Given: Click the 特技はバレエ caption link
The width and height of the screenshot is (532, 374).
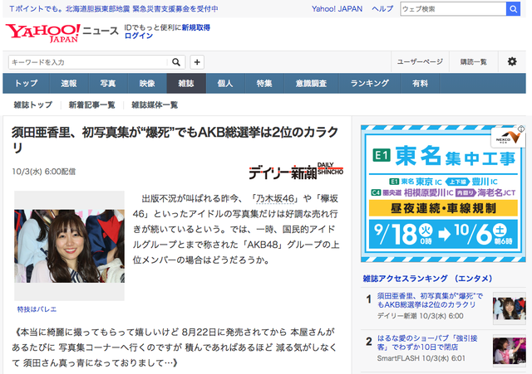Looking at the screenshot, I should 37,309.
